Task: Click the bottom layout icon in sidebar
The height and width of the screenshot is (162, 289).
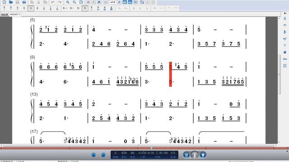Action: point(285,66)
